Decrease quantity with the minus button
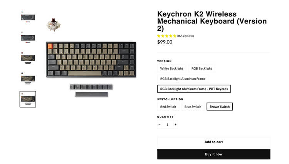 [x=160, y=124]
